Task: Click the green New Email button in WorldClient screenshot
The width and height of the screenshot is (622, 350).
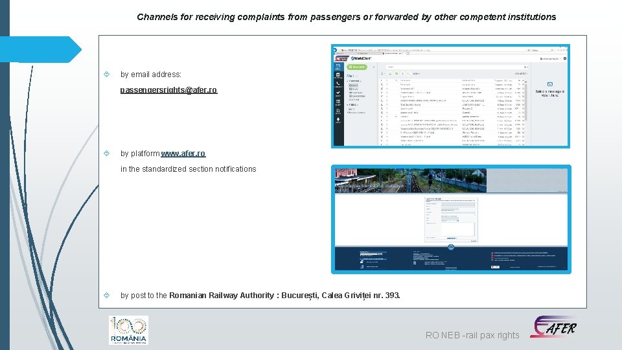Action: click(357, 67)
